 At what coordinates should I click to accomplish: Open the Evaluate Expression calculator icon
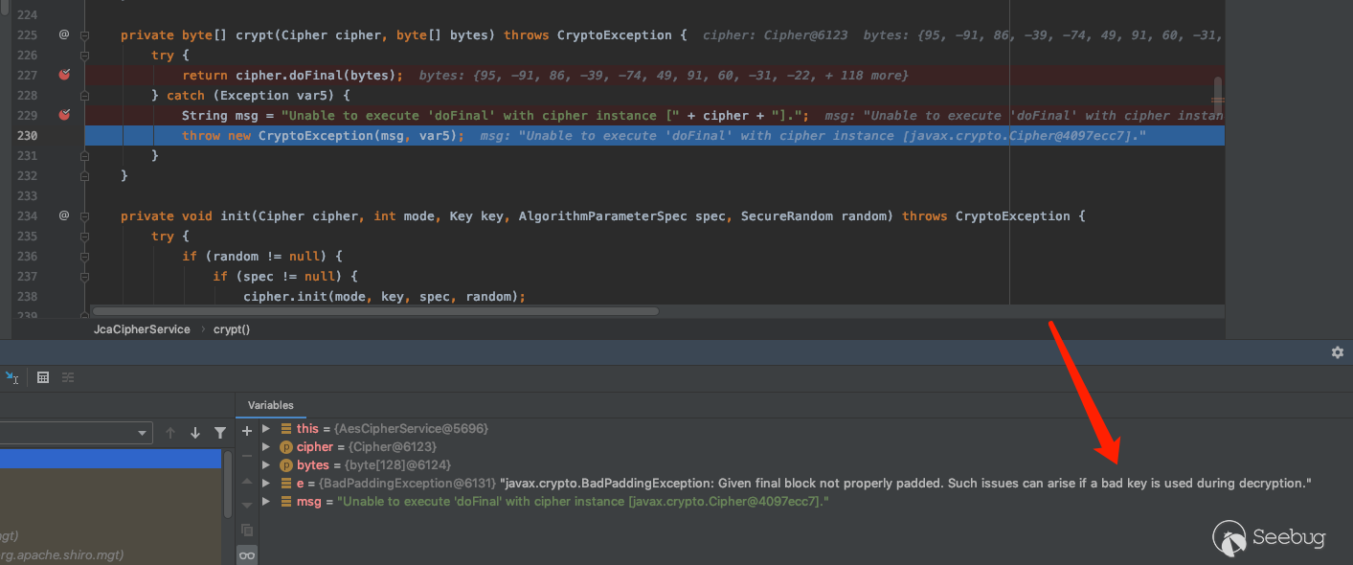pyautogui.click(x=43, y=378)
